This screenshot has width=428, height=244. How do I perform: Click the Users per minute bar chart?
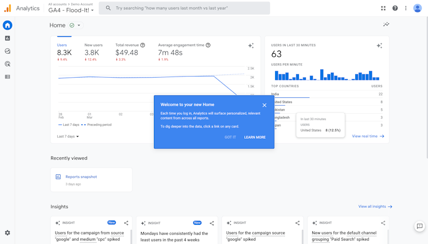(x=327, y=74)
